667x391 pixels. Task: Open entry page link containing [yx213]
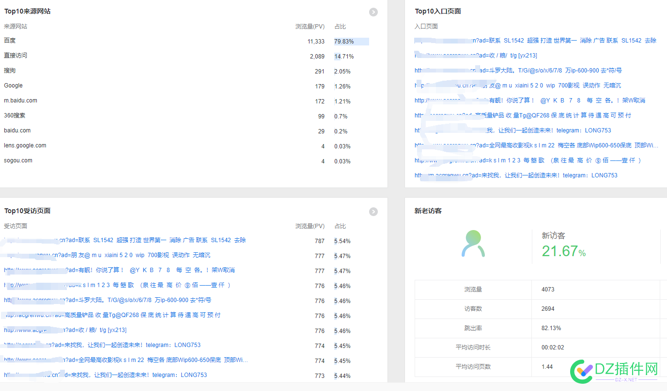(x=476, y=56)
